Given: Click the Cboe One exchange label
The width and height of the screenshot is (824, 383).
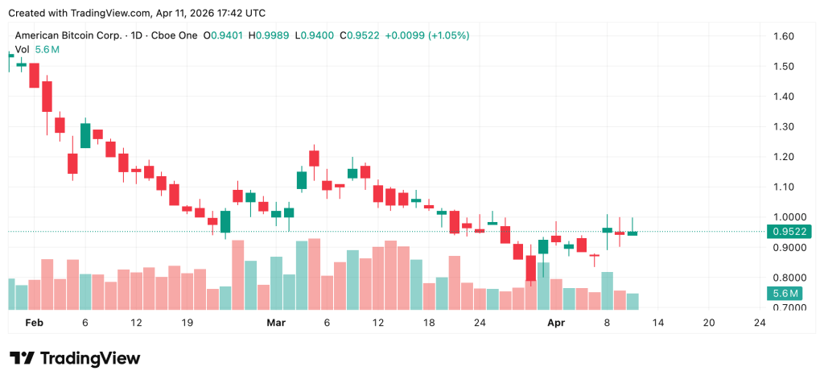Looking at the screenshot, I should click(176, 35).
